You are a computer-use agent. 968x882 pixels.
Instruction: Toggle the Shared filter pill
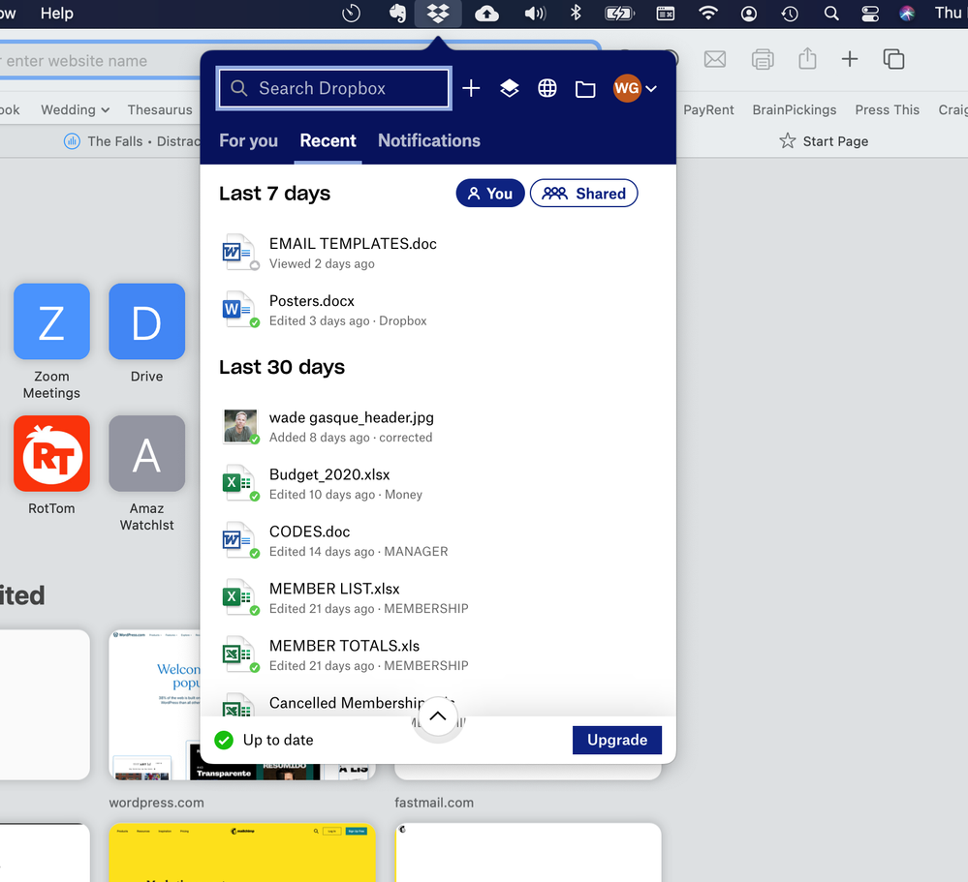point(583,194)
